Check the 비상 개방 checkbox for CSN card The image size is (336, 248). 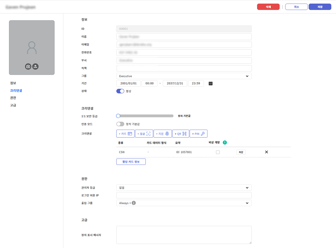pyautogui.click(x=218, y=152)
